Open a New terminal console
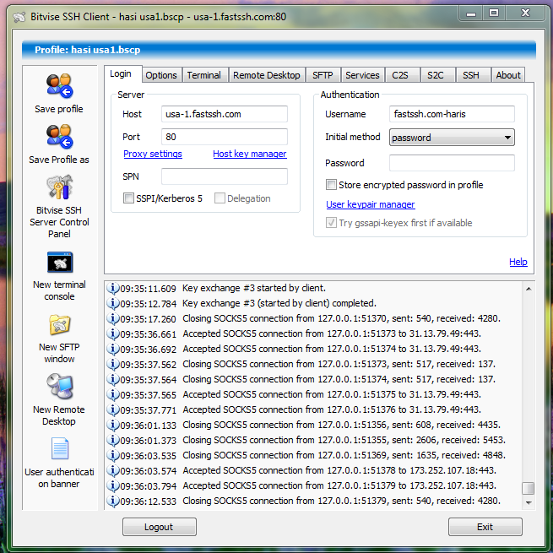553x553 pixels. 59,263
